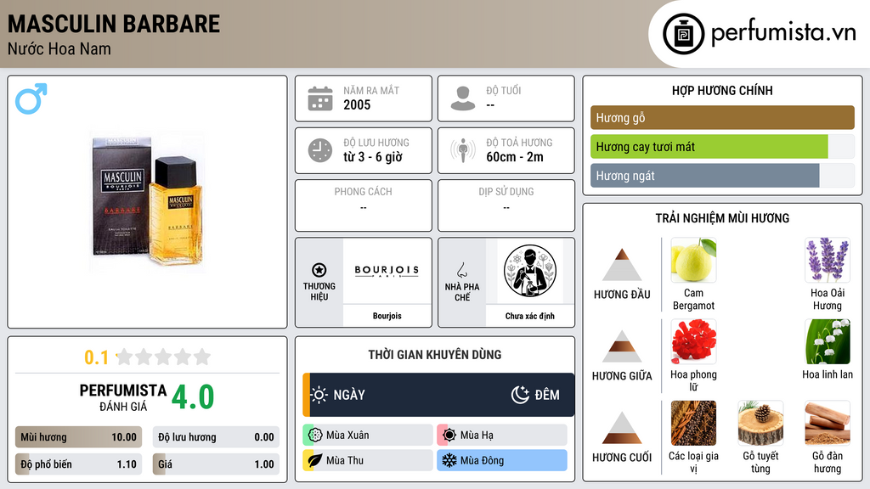Click the calendar icon beside Năm ra mắt
The image size is (870, 489).
coord(320,98)
